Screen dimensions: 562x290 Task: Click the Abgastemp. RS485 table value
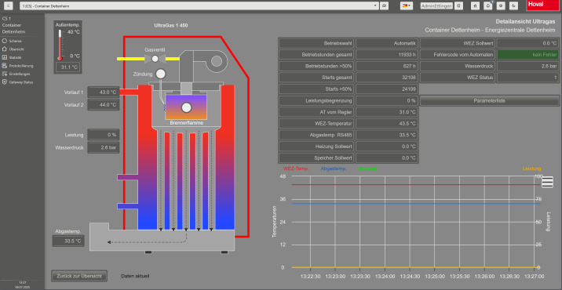387,135
